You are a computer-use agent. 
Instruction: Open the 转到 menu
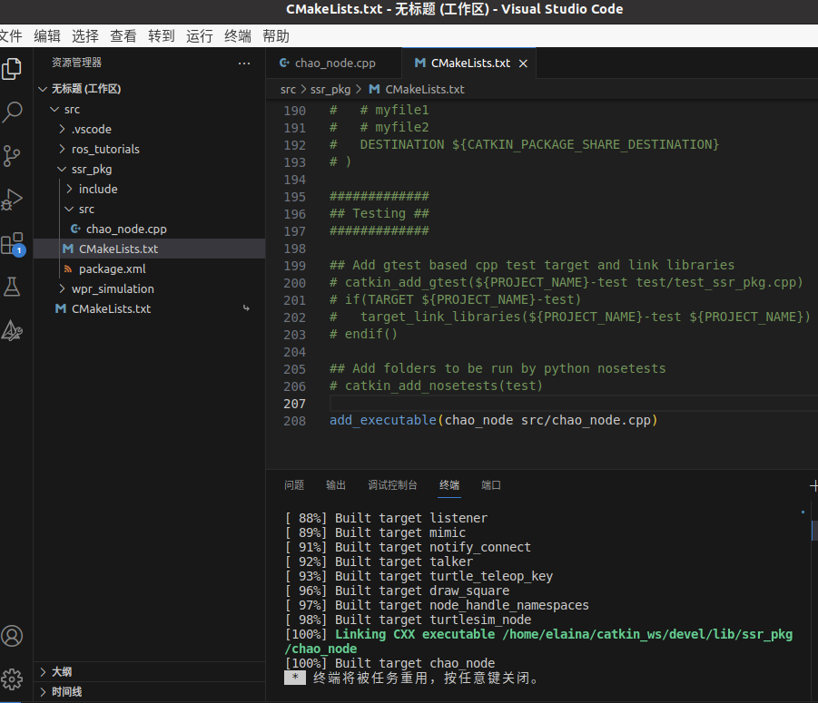(x=162, y=36)
